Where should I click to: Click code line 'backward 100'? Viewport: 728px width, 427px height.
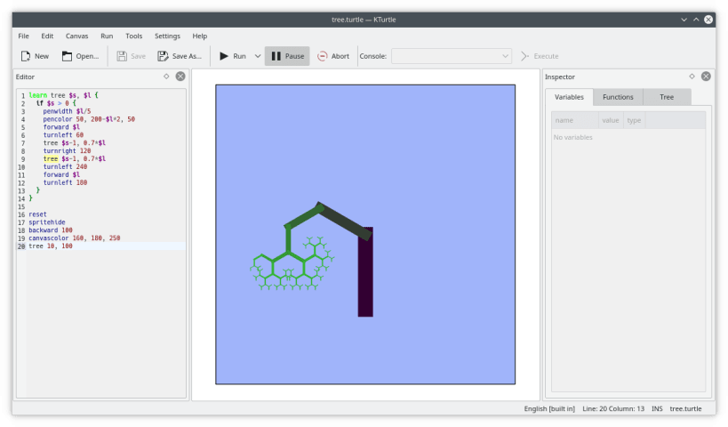point(51,230)
